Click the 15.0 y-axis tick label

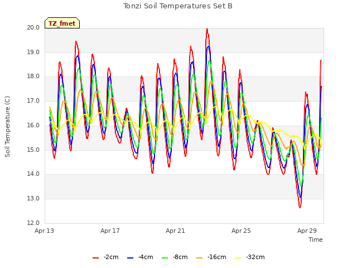[x=33, y=150]
